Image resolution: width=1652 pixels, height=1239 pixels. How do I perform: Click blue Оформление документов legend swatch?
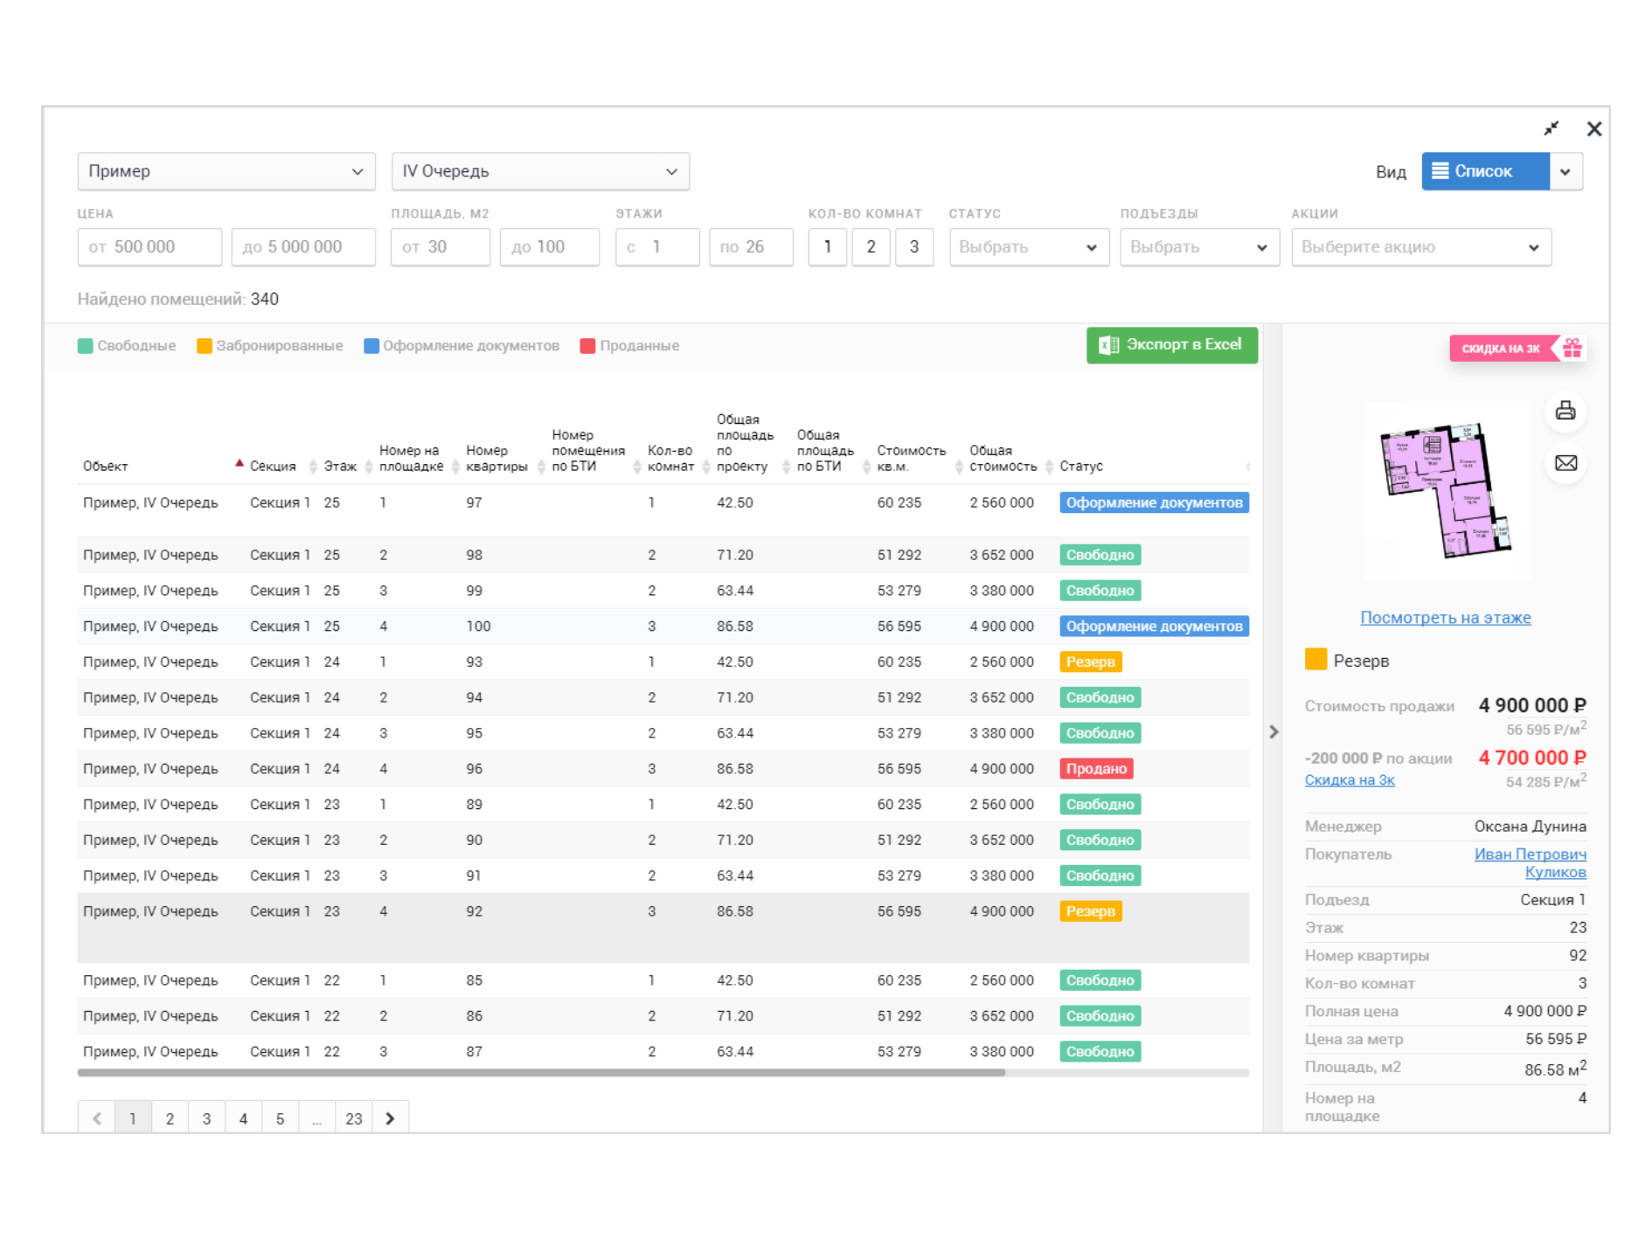click(371, 346)
